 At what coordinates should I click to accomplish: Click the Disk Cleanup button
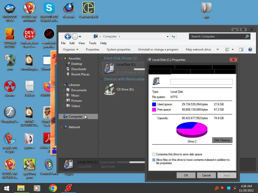tap(222, 140)
